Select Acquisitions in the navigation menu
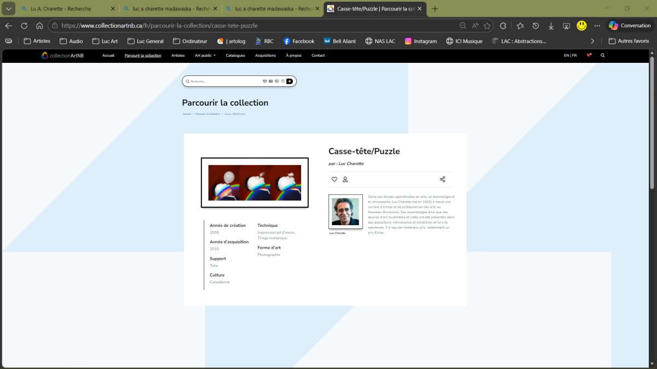The image size is (657, 369). [266, 55]
